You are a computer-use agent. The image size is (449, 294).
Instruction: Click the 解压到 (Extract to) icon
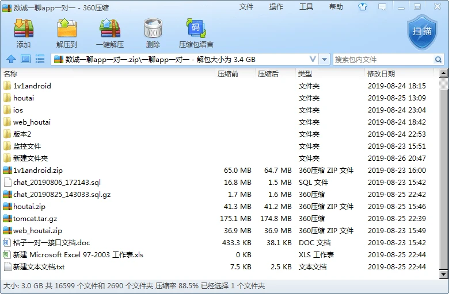pos(67,33)
